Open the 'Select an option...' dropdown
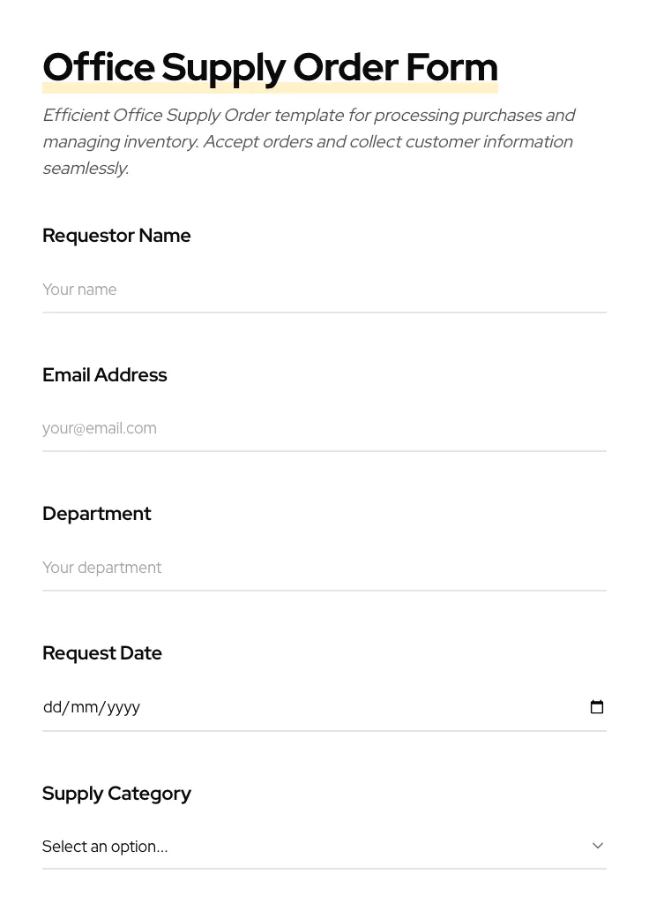Screen dimensions: 649x904 pyautogui.click(x=317, y=847)
